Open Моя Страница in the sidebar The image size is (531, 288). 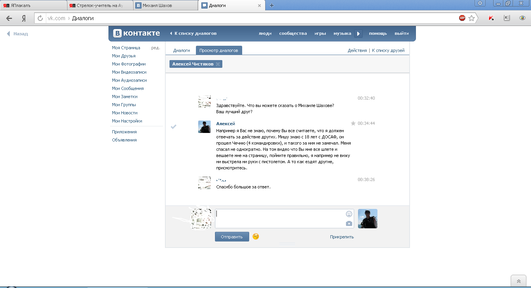(126, 48)
